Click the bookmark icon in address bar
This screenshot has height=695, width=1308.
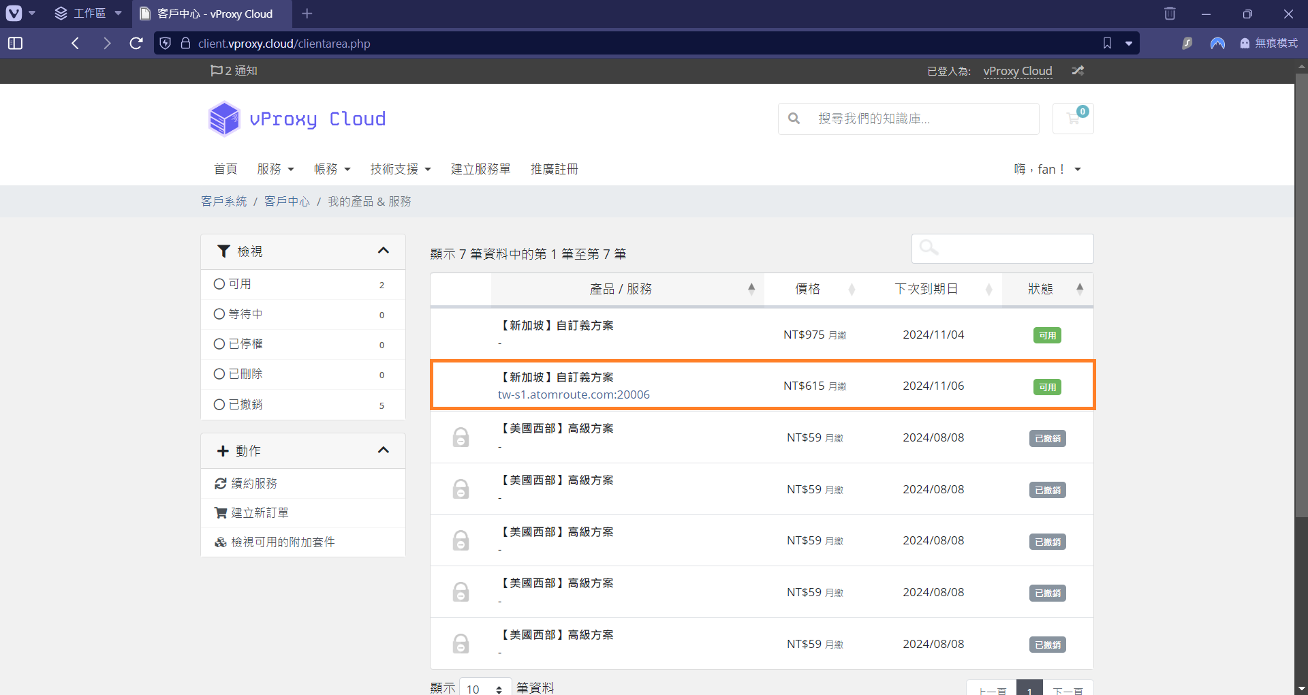pos(1107,44)
